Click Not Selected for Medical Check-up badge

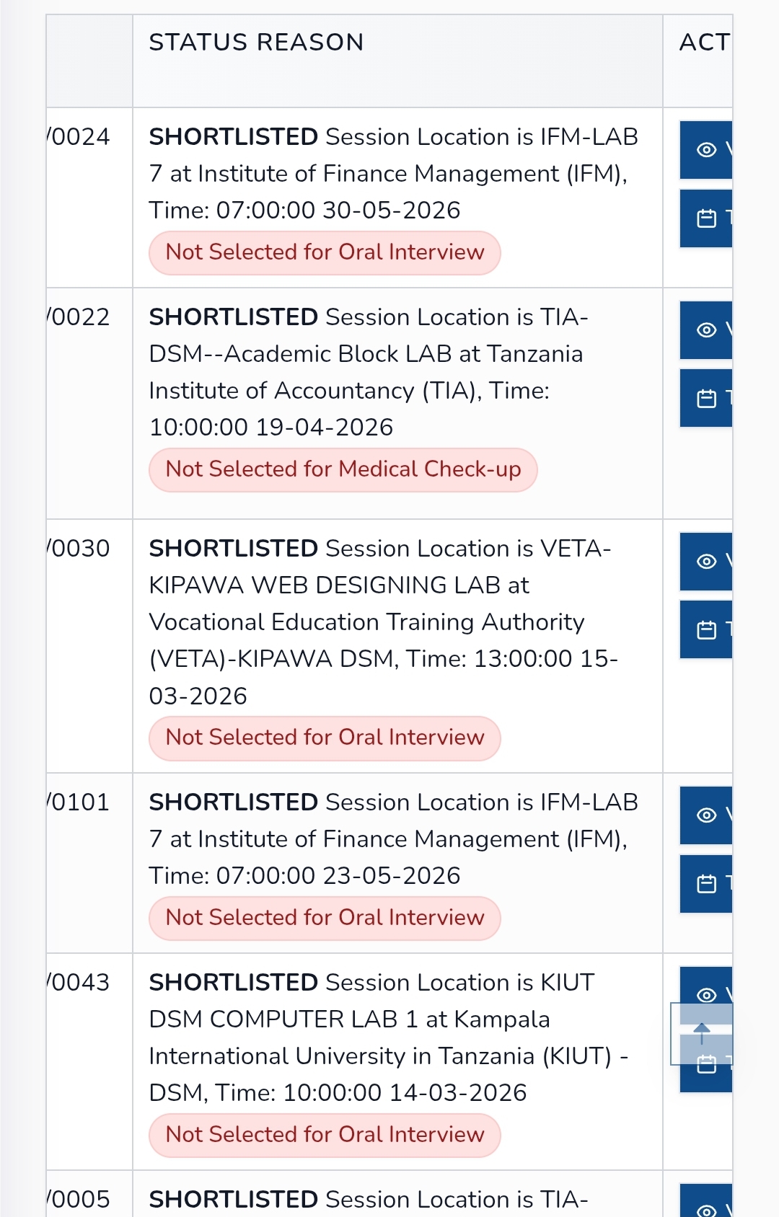(343, 470)
